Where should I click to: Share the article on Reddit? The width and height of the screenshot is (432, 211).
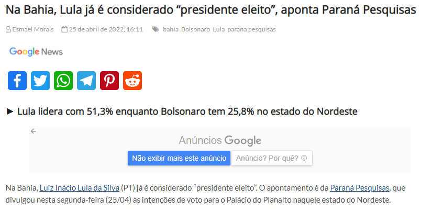pyautogui.click(x=132, y=81)
